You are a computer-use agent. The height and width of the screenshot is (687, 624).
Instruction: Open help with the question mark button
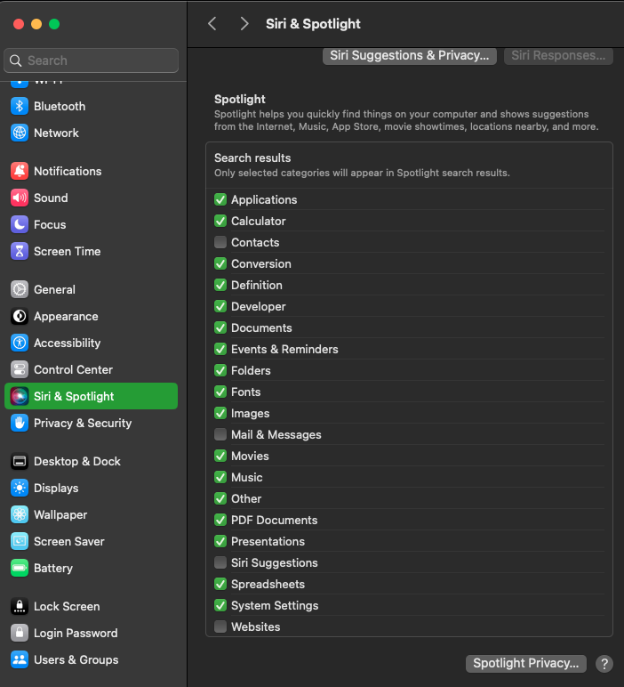(x=604, y=663)
